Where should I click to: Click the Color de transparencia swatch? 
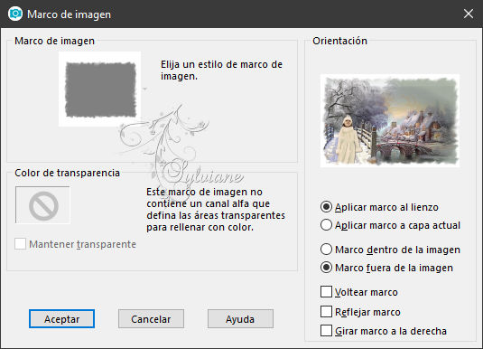pyautogui.click(x=42, y=205)
